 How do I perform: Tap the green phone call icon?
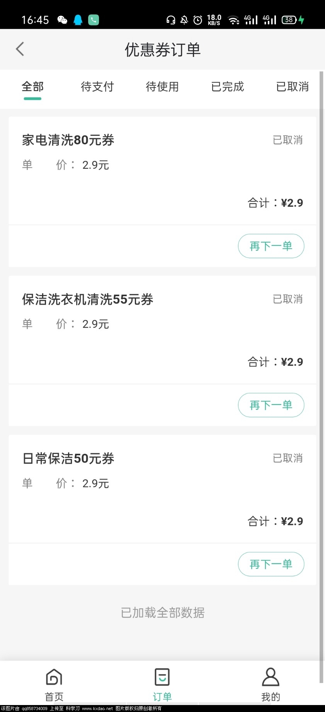pos(94,20)
